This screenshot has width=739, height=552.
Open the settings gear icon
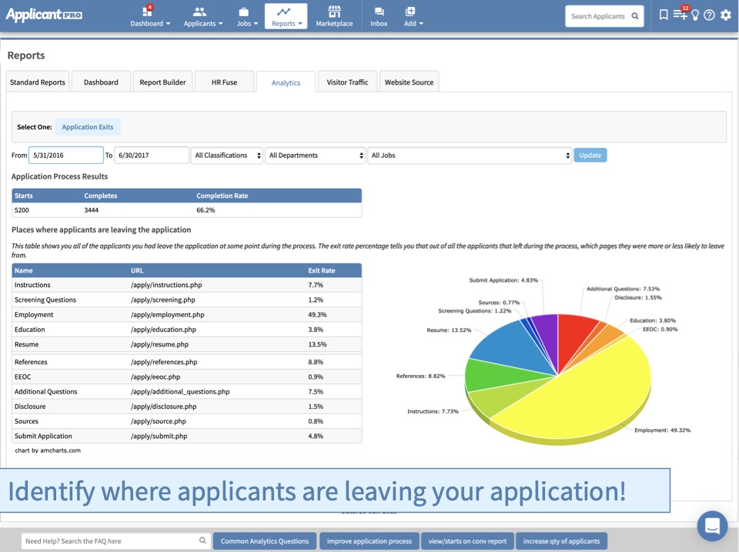pos(724,15)
